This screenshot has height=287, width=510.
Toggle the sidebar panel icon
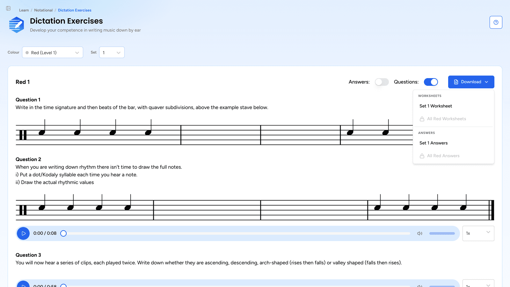click(x=8, y=8)
